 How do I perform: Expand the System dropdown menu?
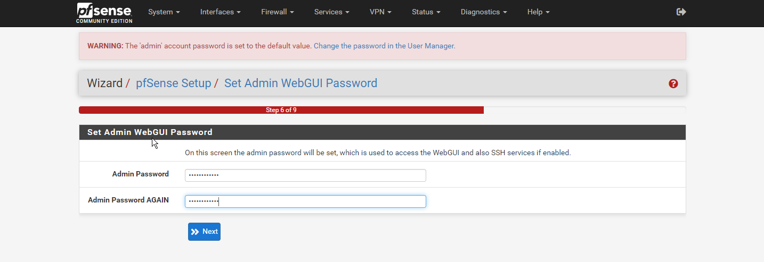click(164, 12)
